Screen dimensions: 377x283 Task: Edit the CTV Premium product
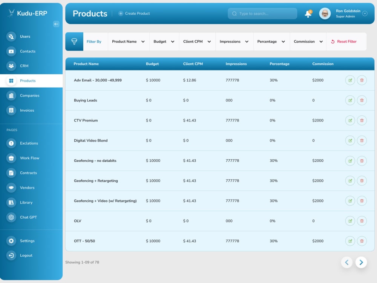point(350,120)
